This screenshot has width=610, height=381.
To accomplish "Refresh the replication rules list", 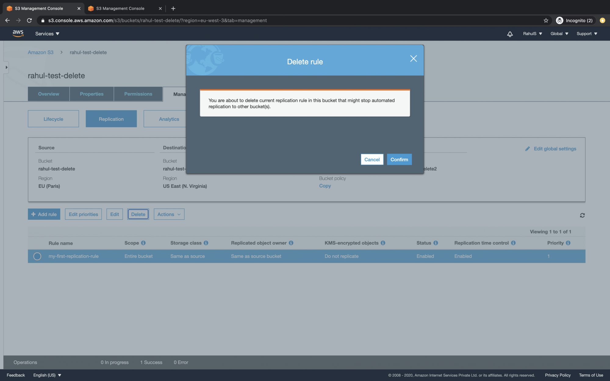I will click(x=582, y=215).
